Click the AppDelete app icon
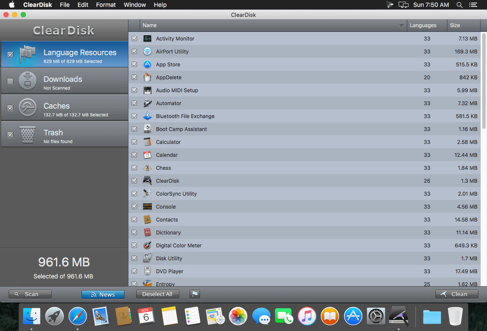This screenshot has height=331, width=487. (147, 77)
